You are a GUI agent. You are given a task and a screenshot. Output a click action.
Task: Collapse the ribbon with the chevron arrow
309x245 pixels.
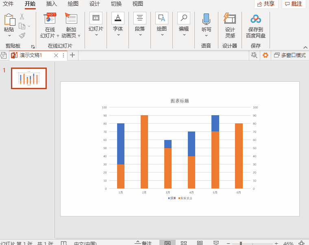[x=305, y=47]
